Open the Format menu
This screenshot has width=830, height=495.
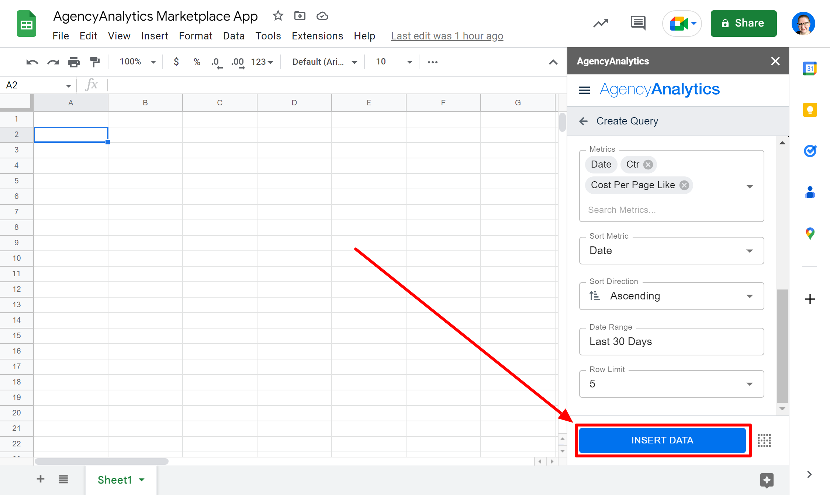[x=196, y=36]
